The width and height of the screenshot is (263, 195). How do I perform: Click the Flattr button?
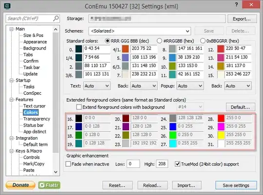pyautogui.click(x=49, y=185)
